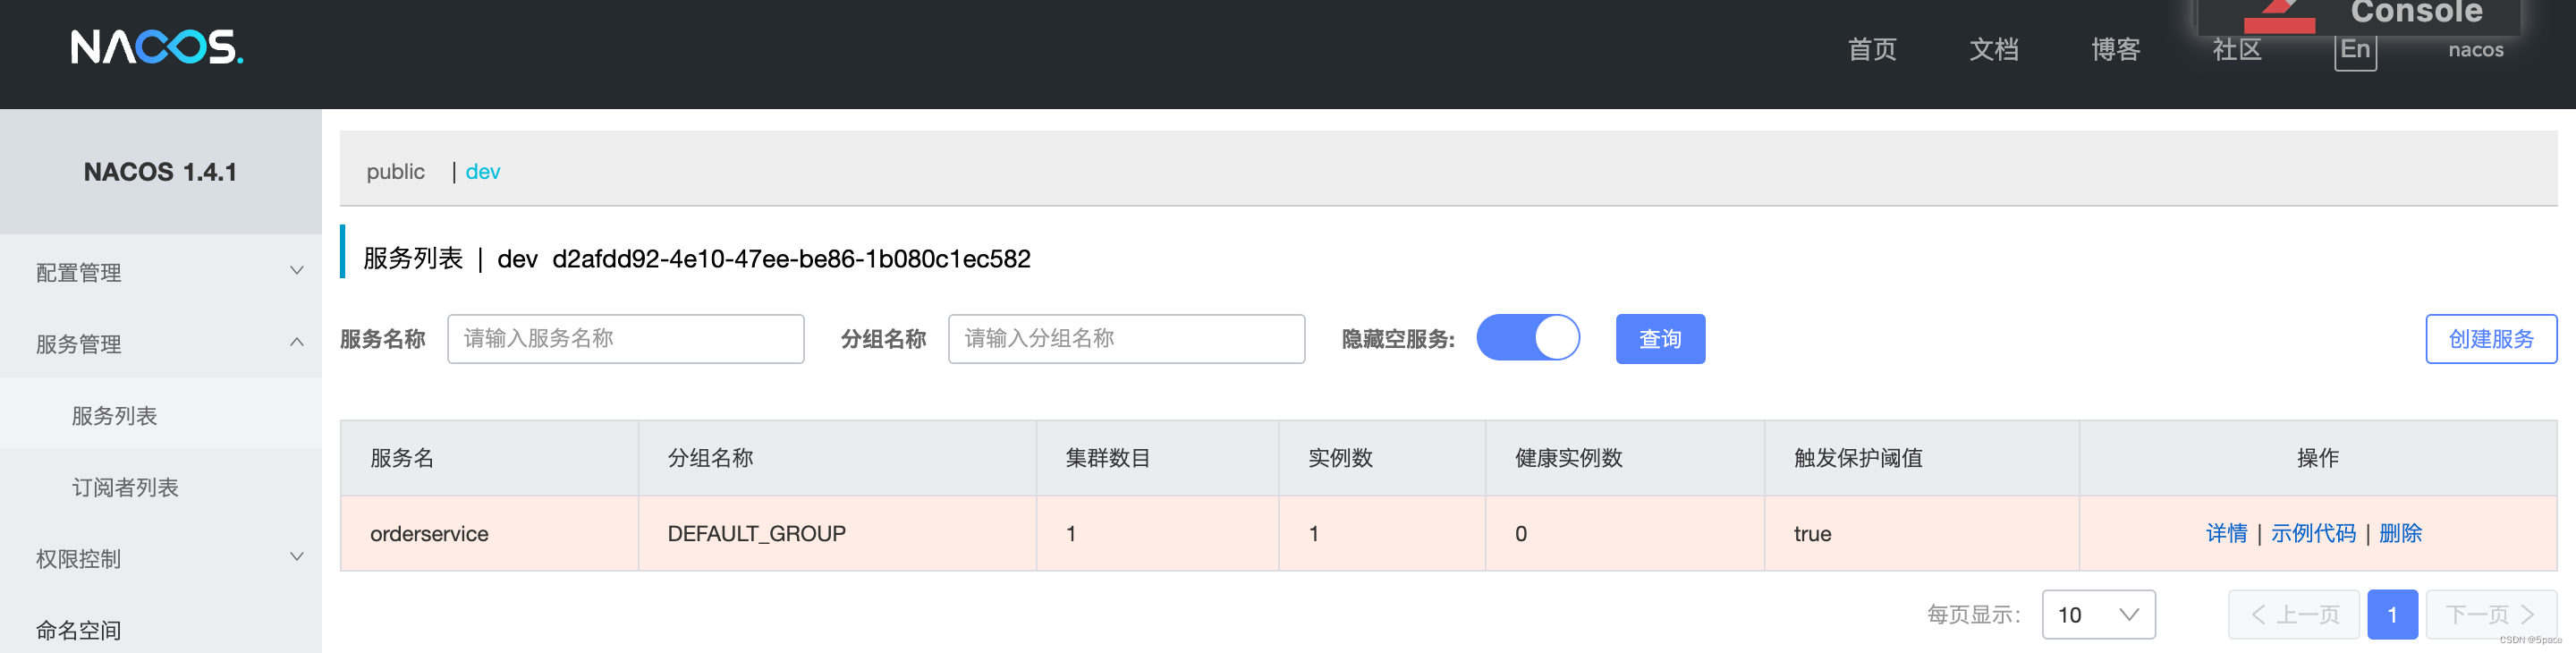Focus the 服务名称 input field

pyautogui.click(x=626, y=339)
